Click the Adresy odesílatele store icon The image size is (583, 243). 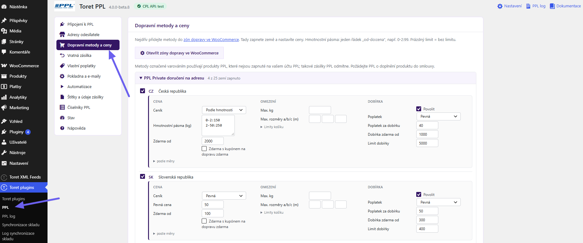click(x=62, y=35)
